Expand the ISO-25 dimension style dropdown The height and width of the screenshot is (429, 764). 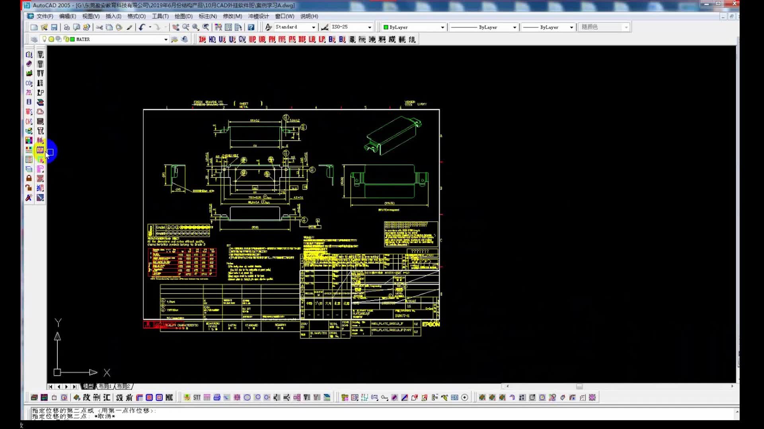tap(370, 27)
